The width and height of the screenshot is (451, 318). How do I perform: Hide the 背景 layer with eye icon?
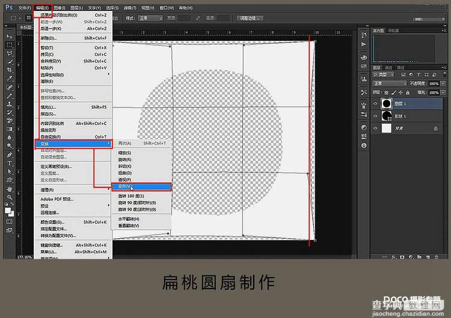click(375, 128)
